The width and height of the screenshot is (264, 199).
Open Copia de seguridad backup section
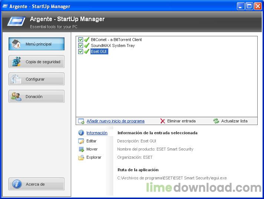click(x=36, y=62)
